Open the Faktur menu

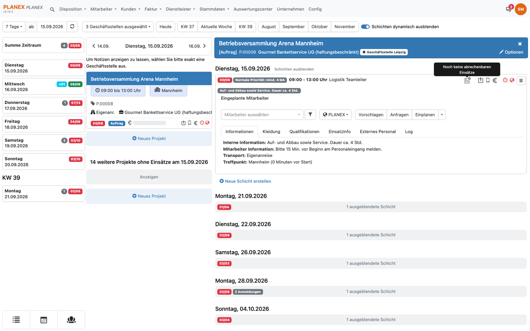click(153, 9)
